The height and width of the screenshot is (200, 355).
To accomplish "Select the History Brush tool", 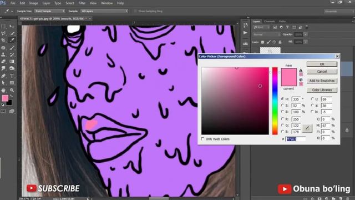I will point(12,54).
